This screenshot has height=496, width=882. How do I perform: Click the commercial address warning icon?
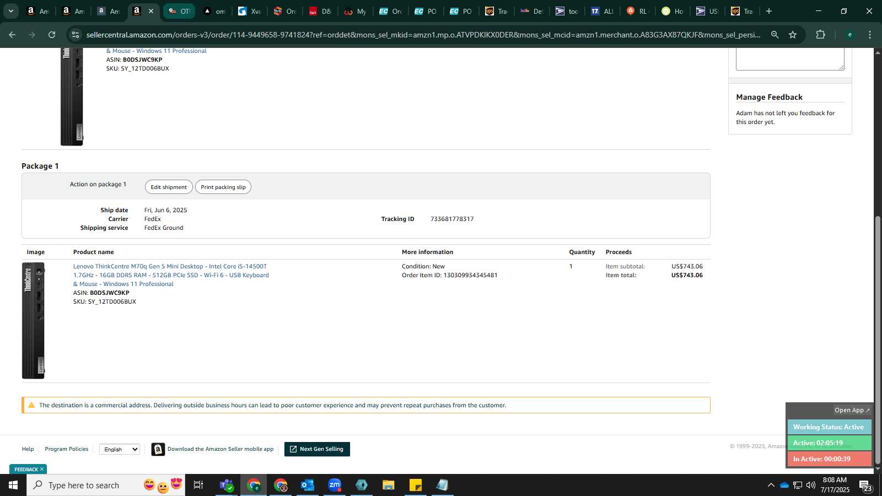pos(31,405)
